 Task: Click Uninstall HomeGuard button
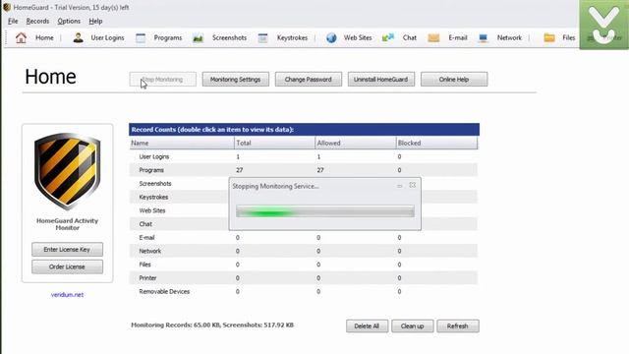coord(380,80)
